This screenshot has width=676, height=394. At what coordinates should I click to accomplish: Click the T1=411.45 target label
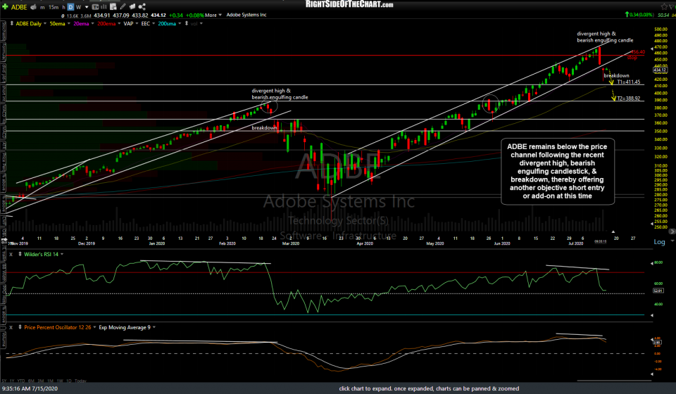tap(629, 82)
